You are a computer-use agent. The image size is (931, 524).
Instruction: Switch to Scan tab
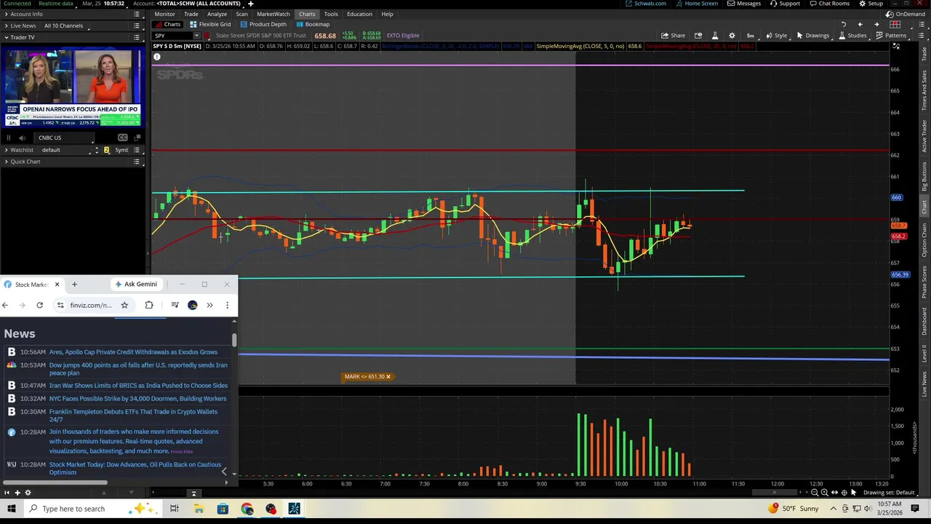[x=241, y=14]
